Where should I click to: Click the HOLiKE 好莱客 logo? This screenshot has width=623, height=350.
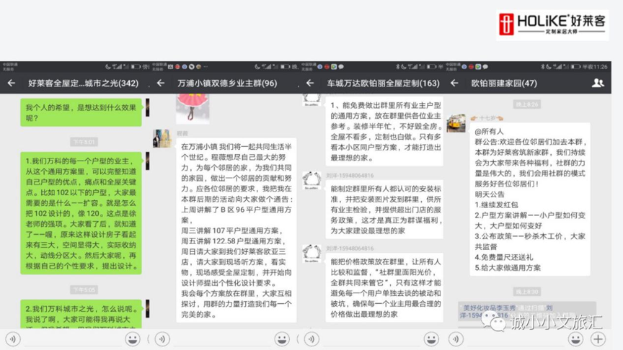point(552,24)
